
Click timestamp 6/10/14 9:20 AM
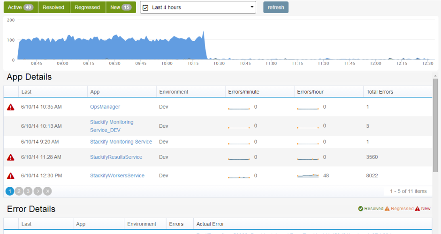(40, 142)
